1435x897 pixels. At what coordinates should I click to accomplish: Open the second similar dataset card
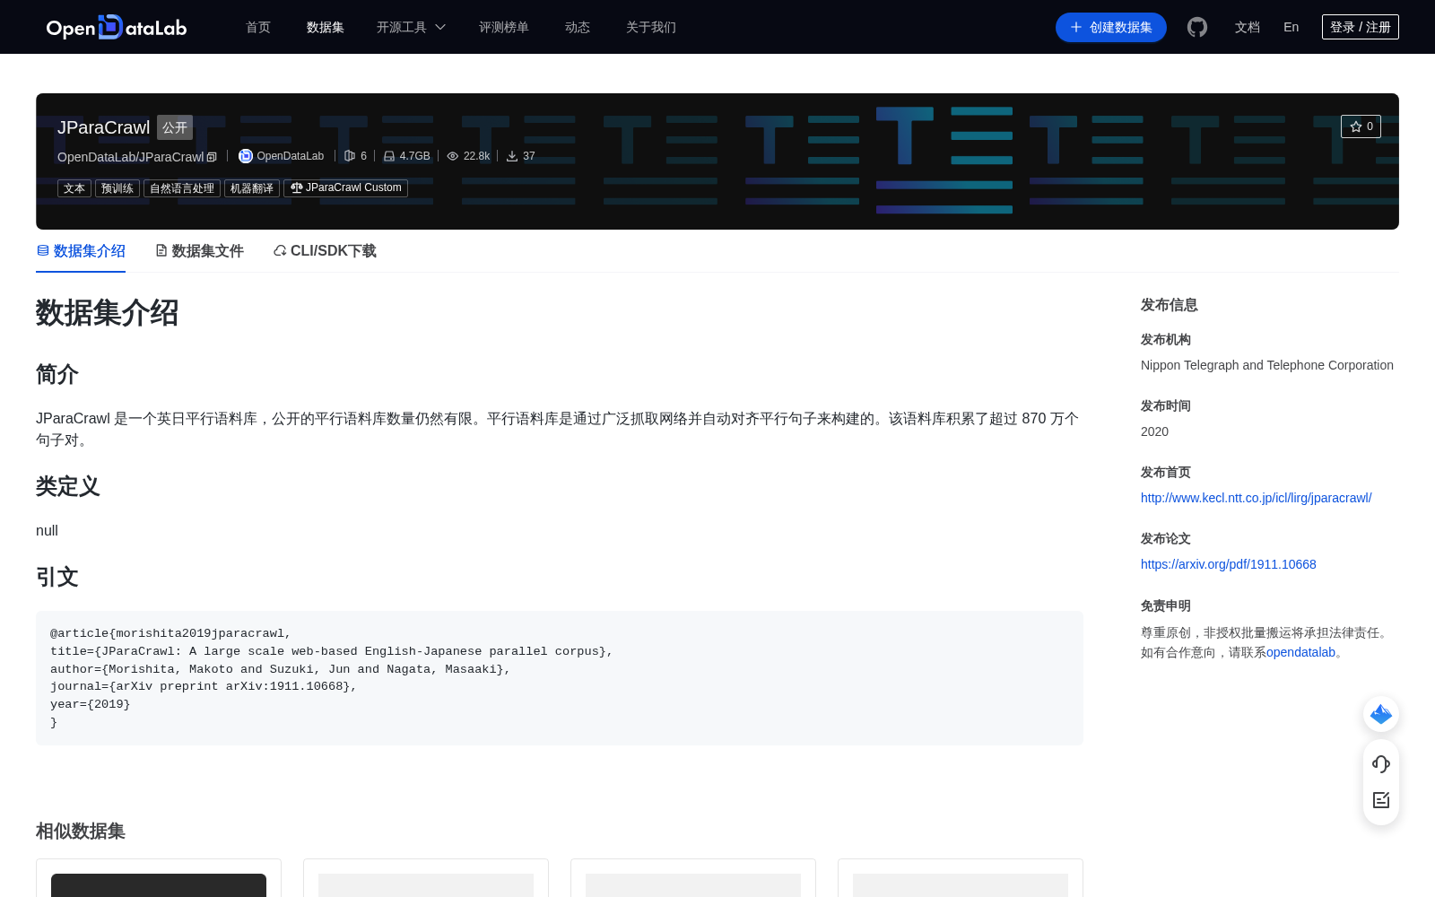426,878
